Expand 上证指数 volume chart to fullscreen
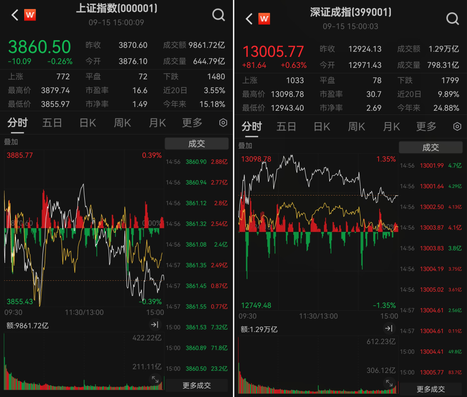Screen dimensions: 467x397 pos(155,379)
